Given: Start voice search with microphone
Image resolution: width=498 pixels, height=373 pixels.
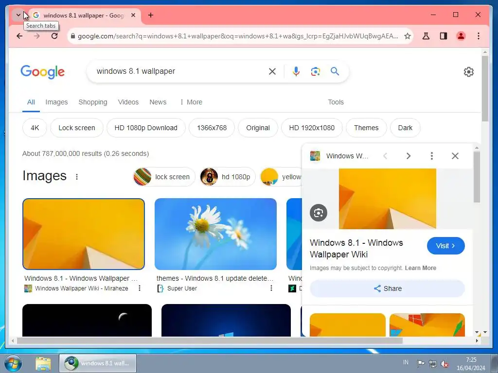Looking at the screenshot, I should click(296, 71).
